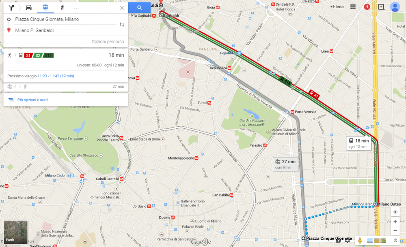Show more travel modes ellipsis
This screenshot has height=247, width=406.
(x=76, y=8)
